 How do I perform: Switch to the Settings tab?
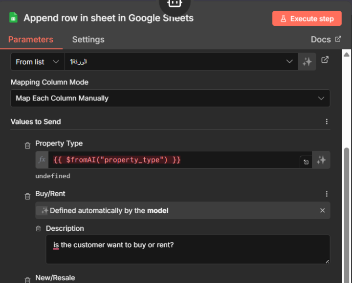(88, 40)
